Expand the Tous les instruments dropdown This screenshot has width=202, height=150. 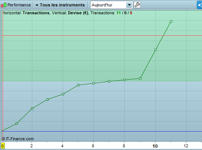click(60, 5)
